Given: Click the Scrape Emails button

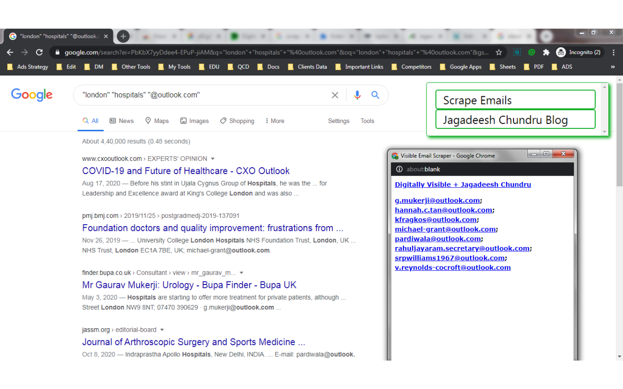Looking at the screenshot, I should tap(515, 100).
